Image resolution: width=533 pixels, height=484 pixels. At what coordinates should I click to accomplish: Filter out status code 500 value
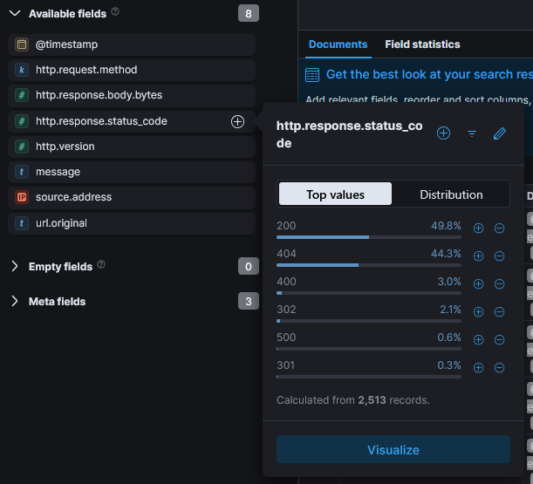(499, 340)
